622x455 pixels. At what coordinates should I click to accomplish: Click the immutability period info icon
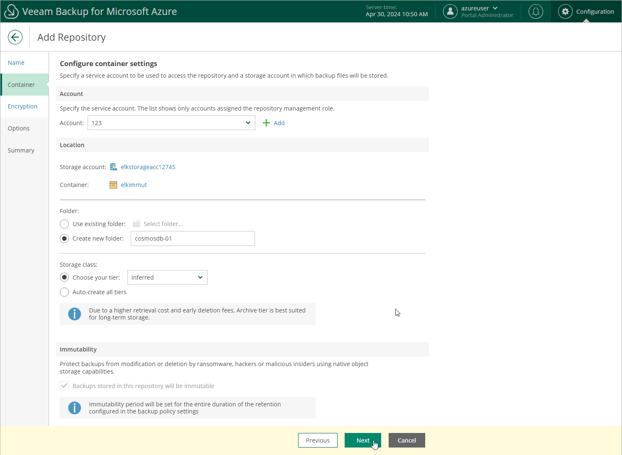(x=74, y=408)
